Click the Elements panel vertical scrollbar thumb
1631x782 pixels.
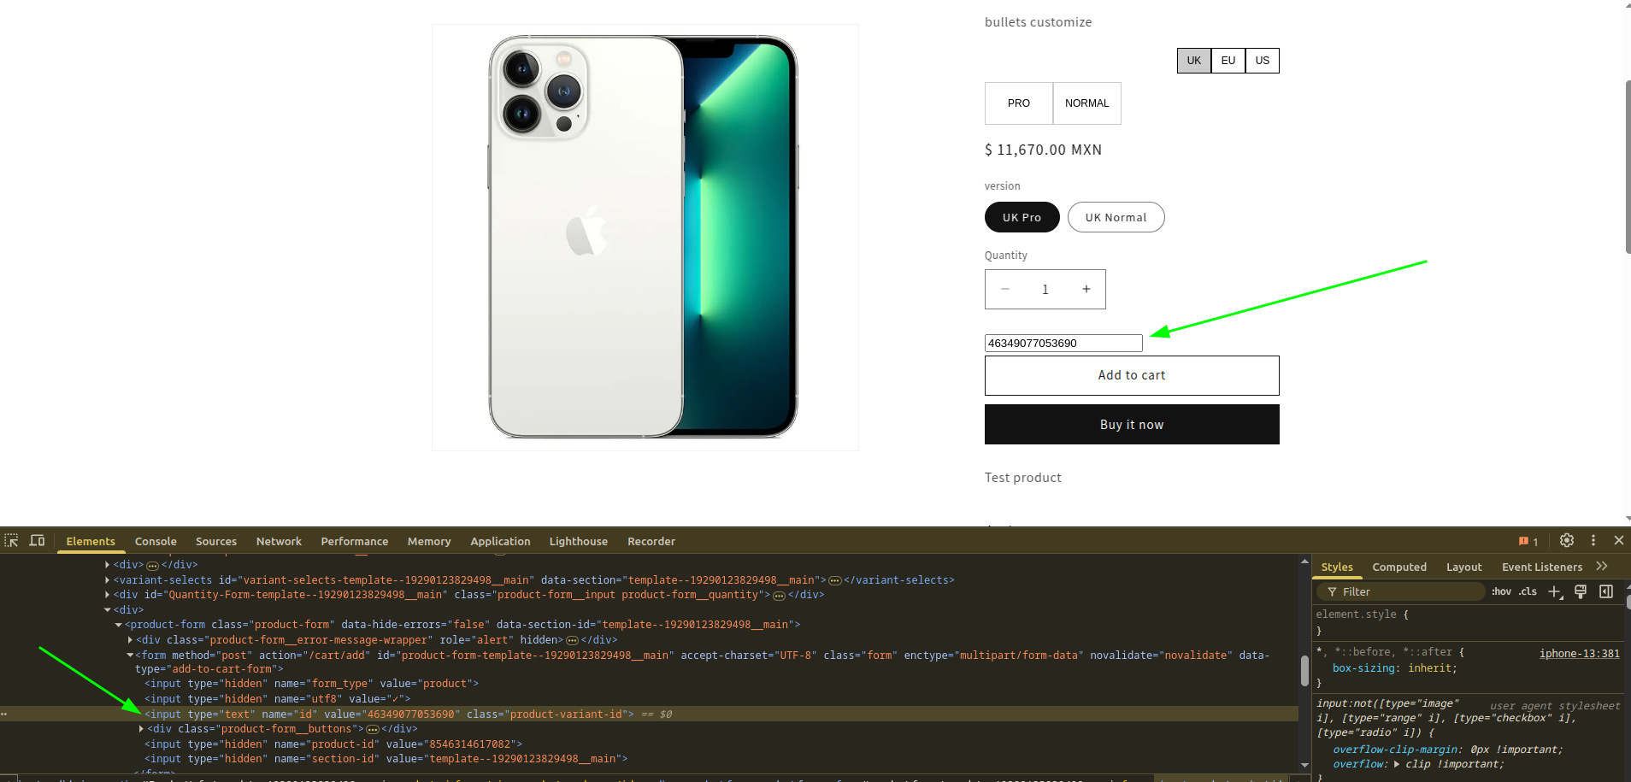[1304, 670]
